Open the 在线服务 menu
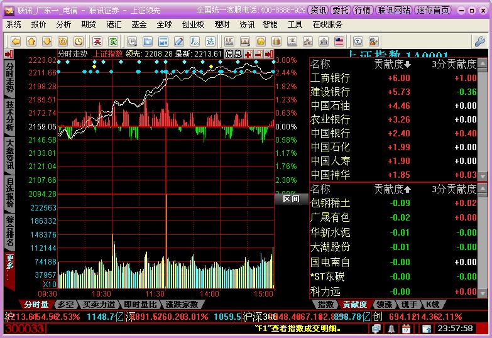The image size is (492, 338). [327, 25]
